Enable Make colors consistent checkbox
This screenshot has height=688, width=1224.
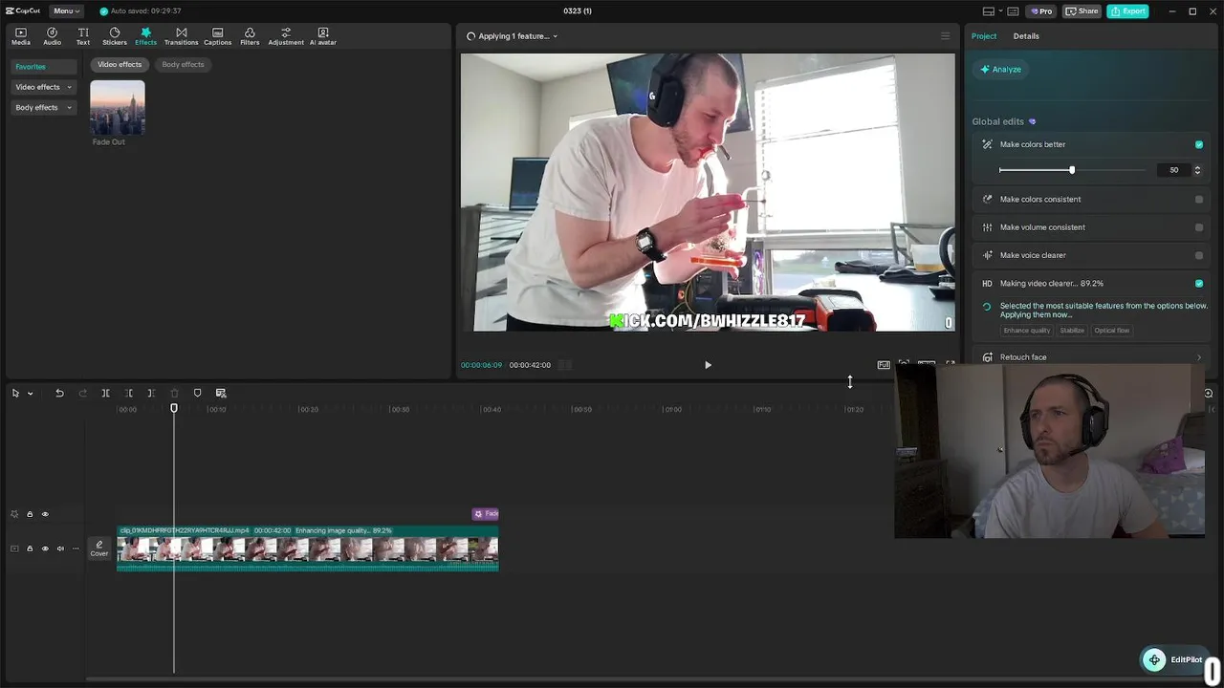(x=1199, y=200)
